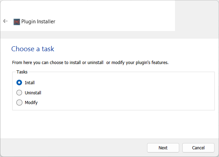This screenshot has width=219, height=157.
Task: Click empty footer area left of Next
Action: coord(70,148)
